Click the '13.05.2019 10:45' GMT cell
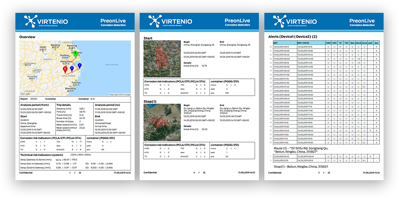Viewport: 399px width, 198px height. [x=285, y=130]
